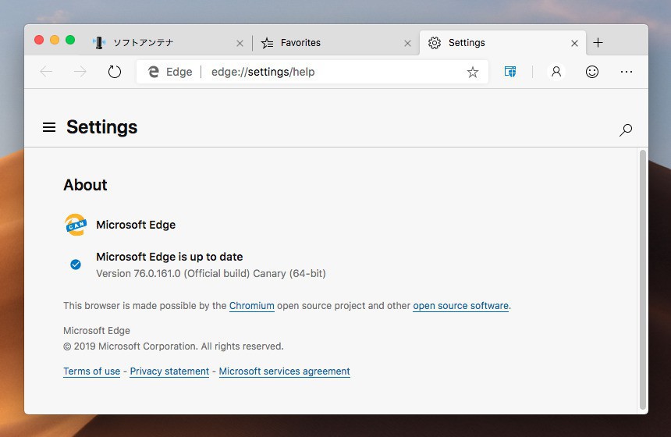The image size is (671, 437).
Task: Click the Version 76.0.161.0 text
Action: pyautogui.click(x=211, y=273)
